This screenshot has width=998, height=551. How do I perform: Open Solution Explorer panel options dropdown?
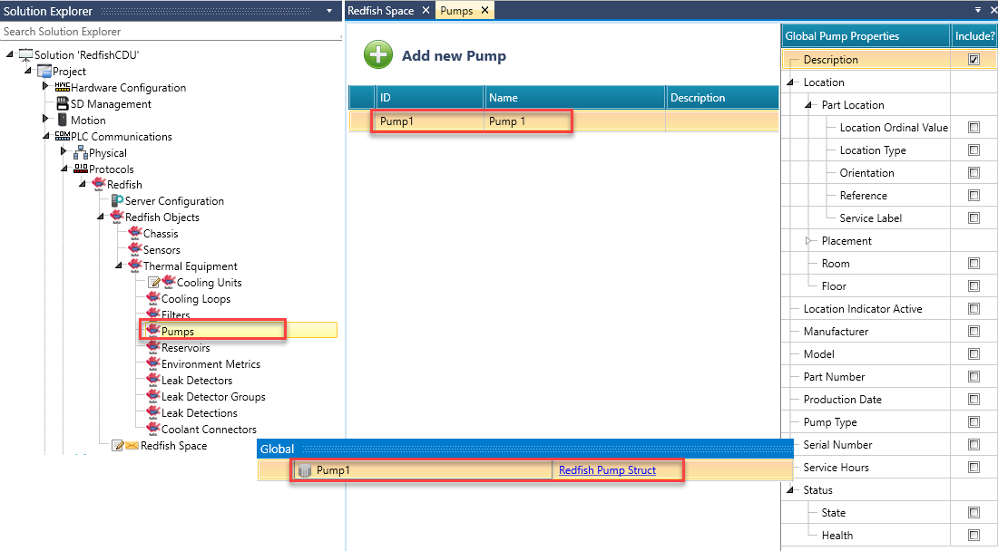coord(328,11)
